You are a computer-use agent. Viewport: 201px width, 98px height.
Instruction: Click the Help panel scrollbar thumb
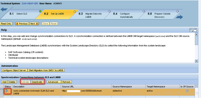pos(196,40)
